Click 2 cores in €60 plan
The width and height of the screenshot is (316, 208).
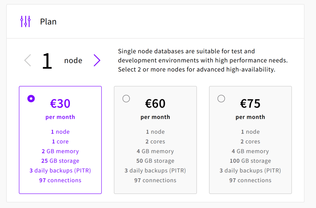(x=155, y=142)
